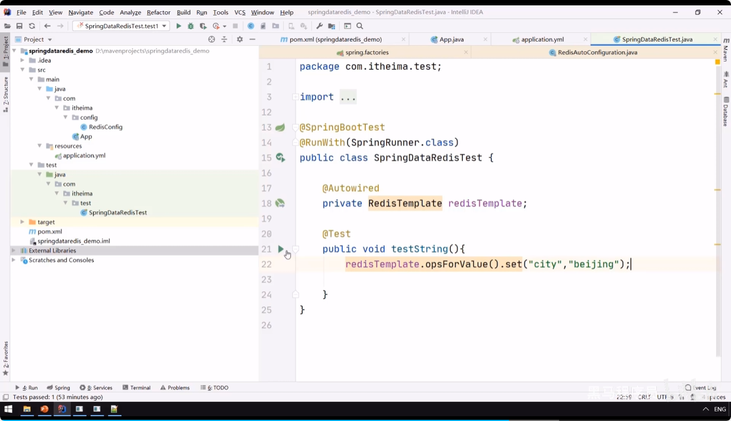Click the green Run button in toolbar
This screenshot has width=731, height=421.
tap(178, 26)
